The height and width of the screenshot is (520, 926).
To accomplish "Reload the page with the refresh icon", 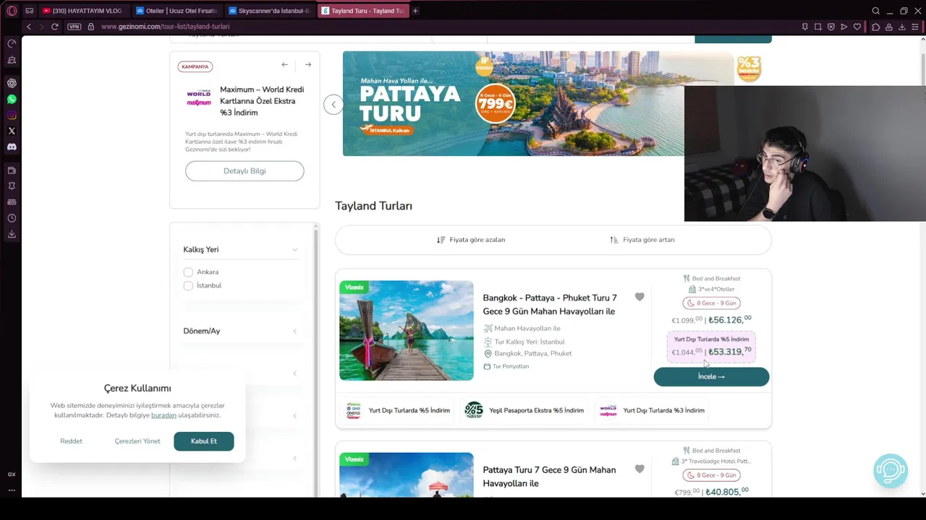I will click(54, 27).
